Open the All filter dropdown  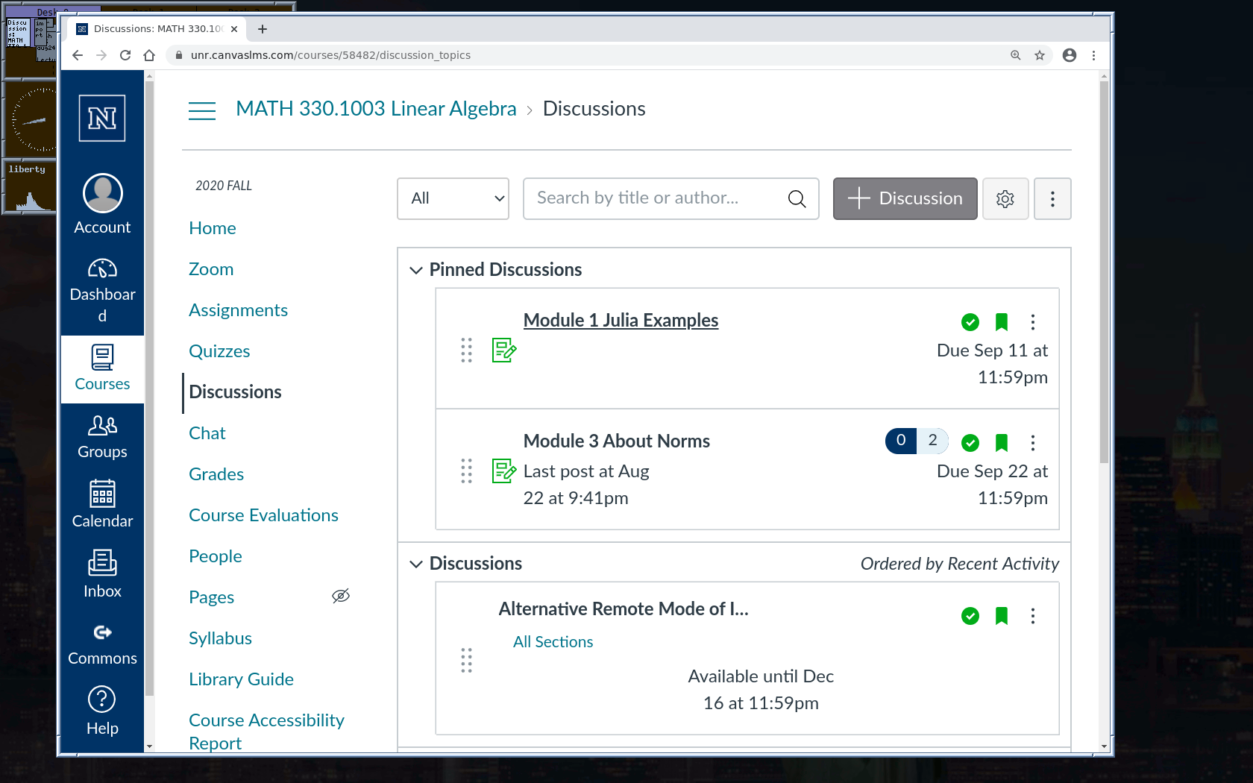pyautogui.click(x=453, y=199)
